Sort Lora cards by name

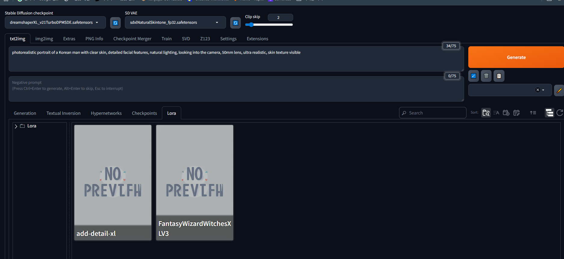tap(496, 113)
